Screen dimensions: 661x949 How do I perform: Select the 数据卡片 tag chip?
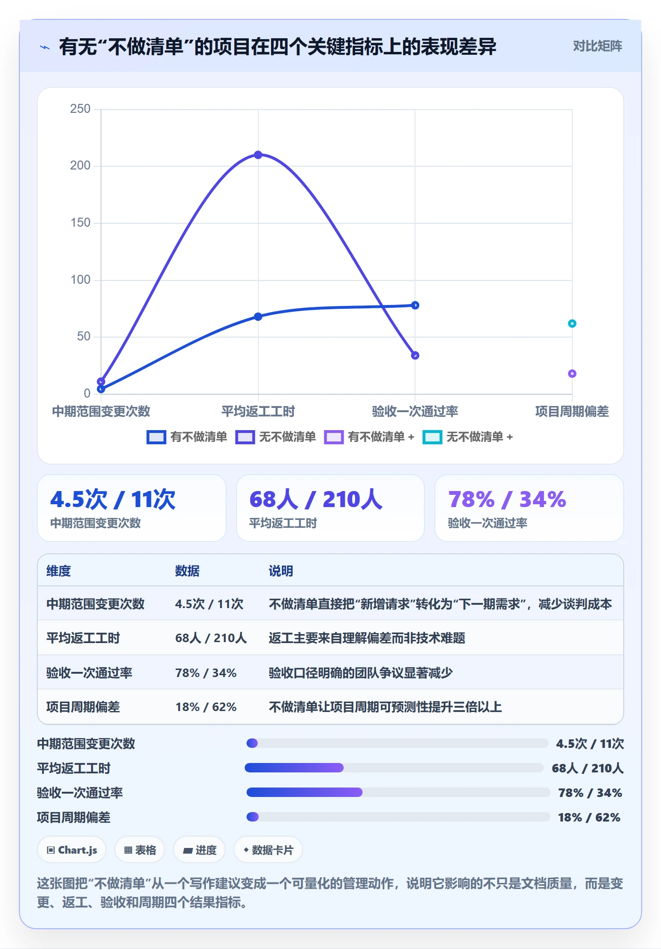coord(268,850)
